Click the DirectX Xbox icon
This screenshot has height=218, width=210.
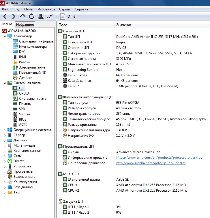(10, 161)
